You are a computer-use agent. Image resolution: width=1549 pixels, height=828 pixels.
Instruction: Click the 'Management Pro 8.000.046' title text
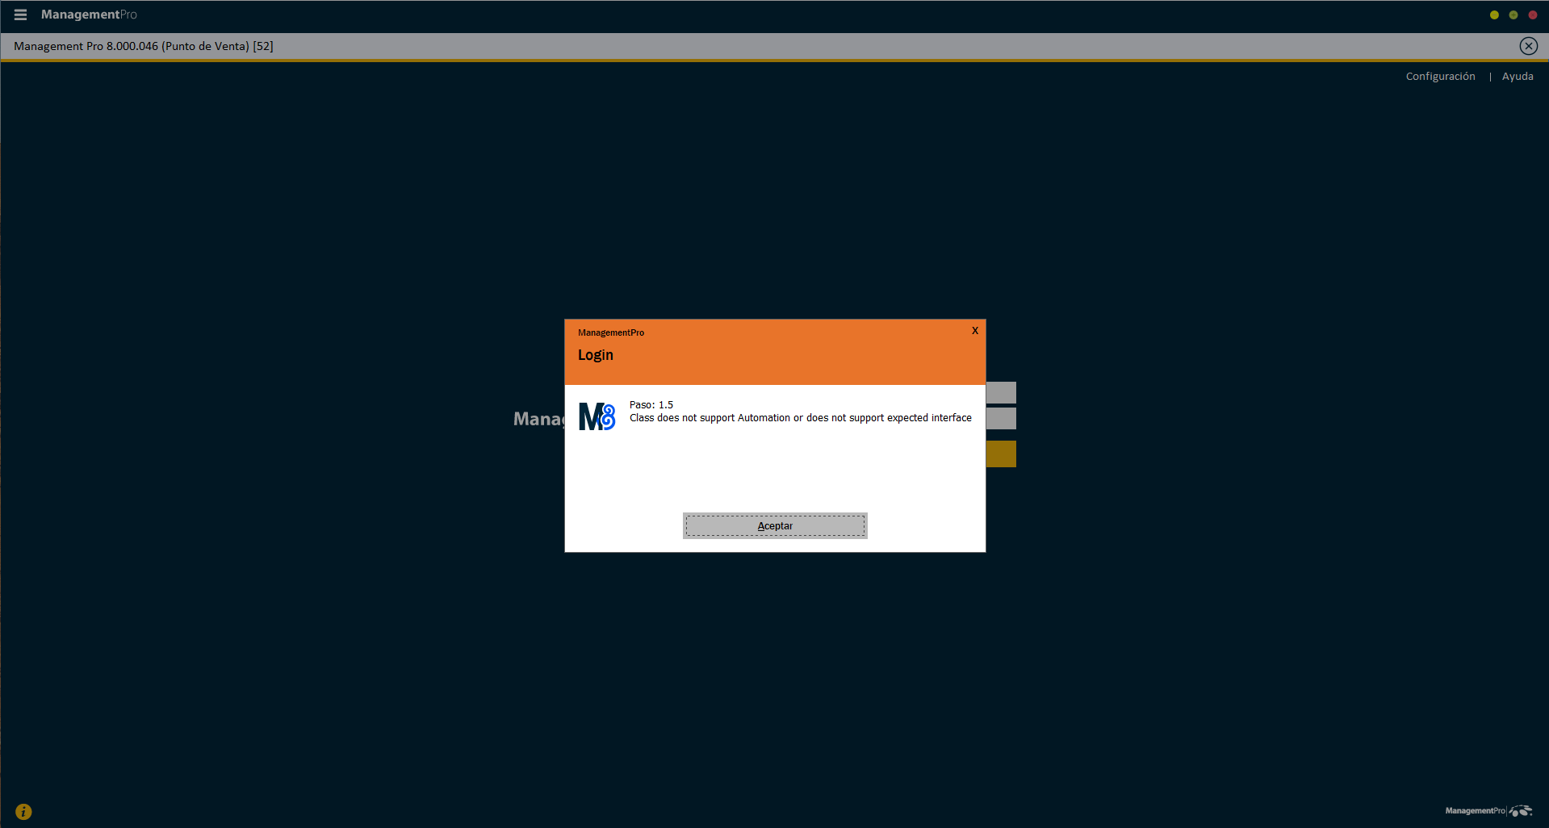click(x=143, y=46)
